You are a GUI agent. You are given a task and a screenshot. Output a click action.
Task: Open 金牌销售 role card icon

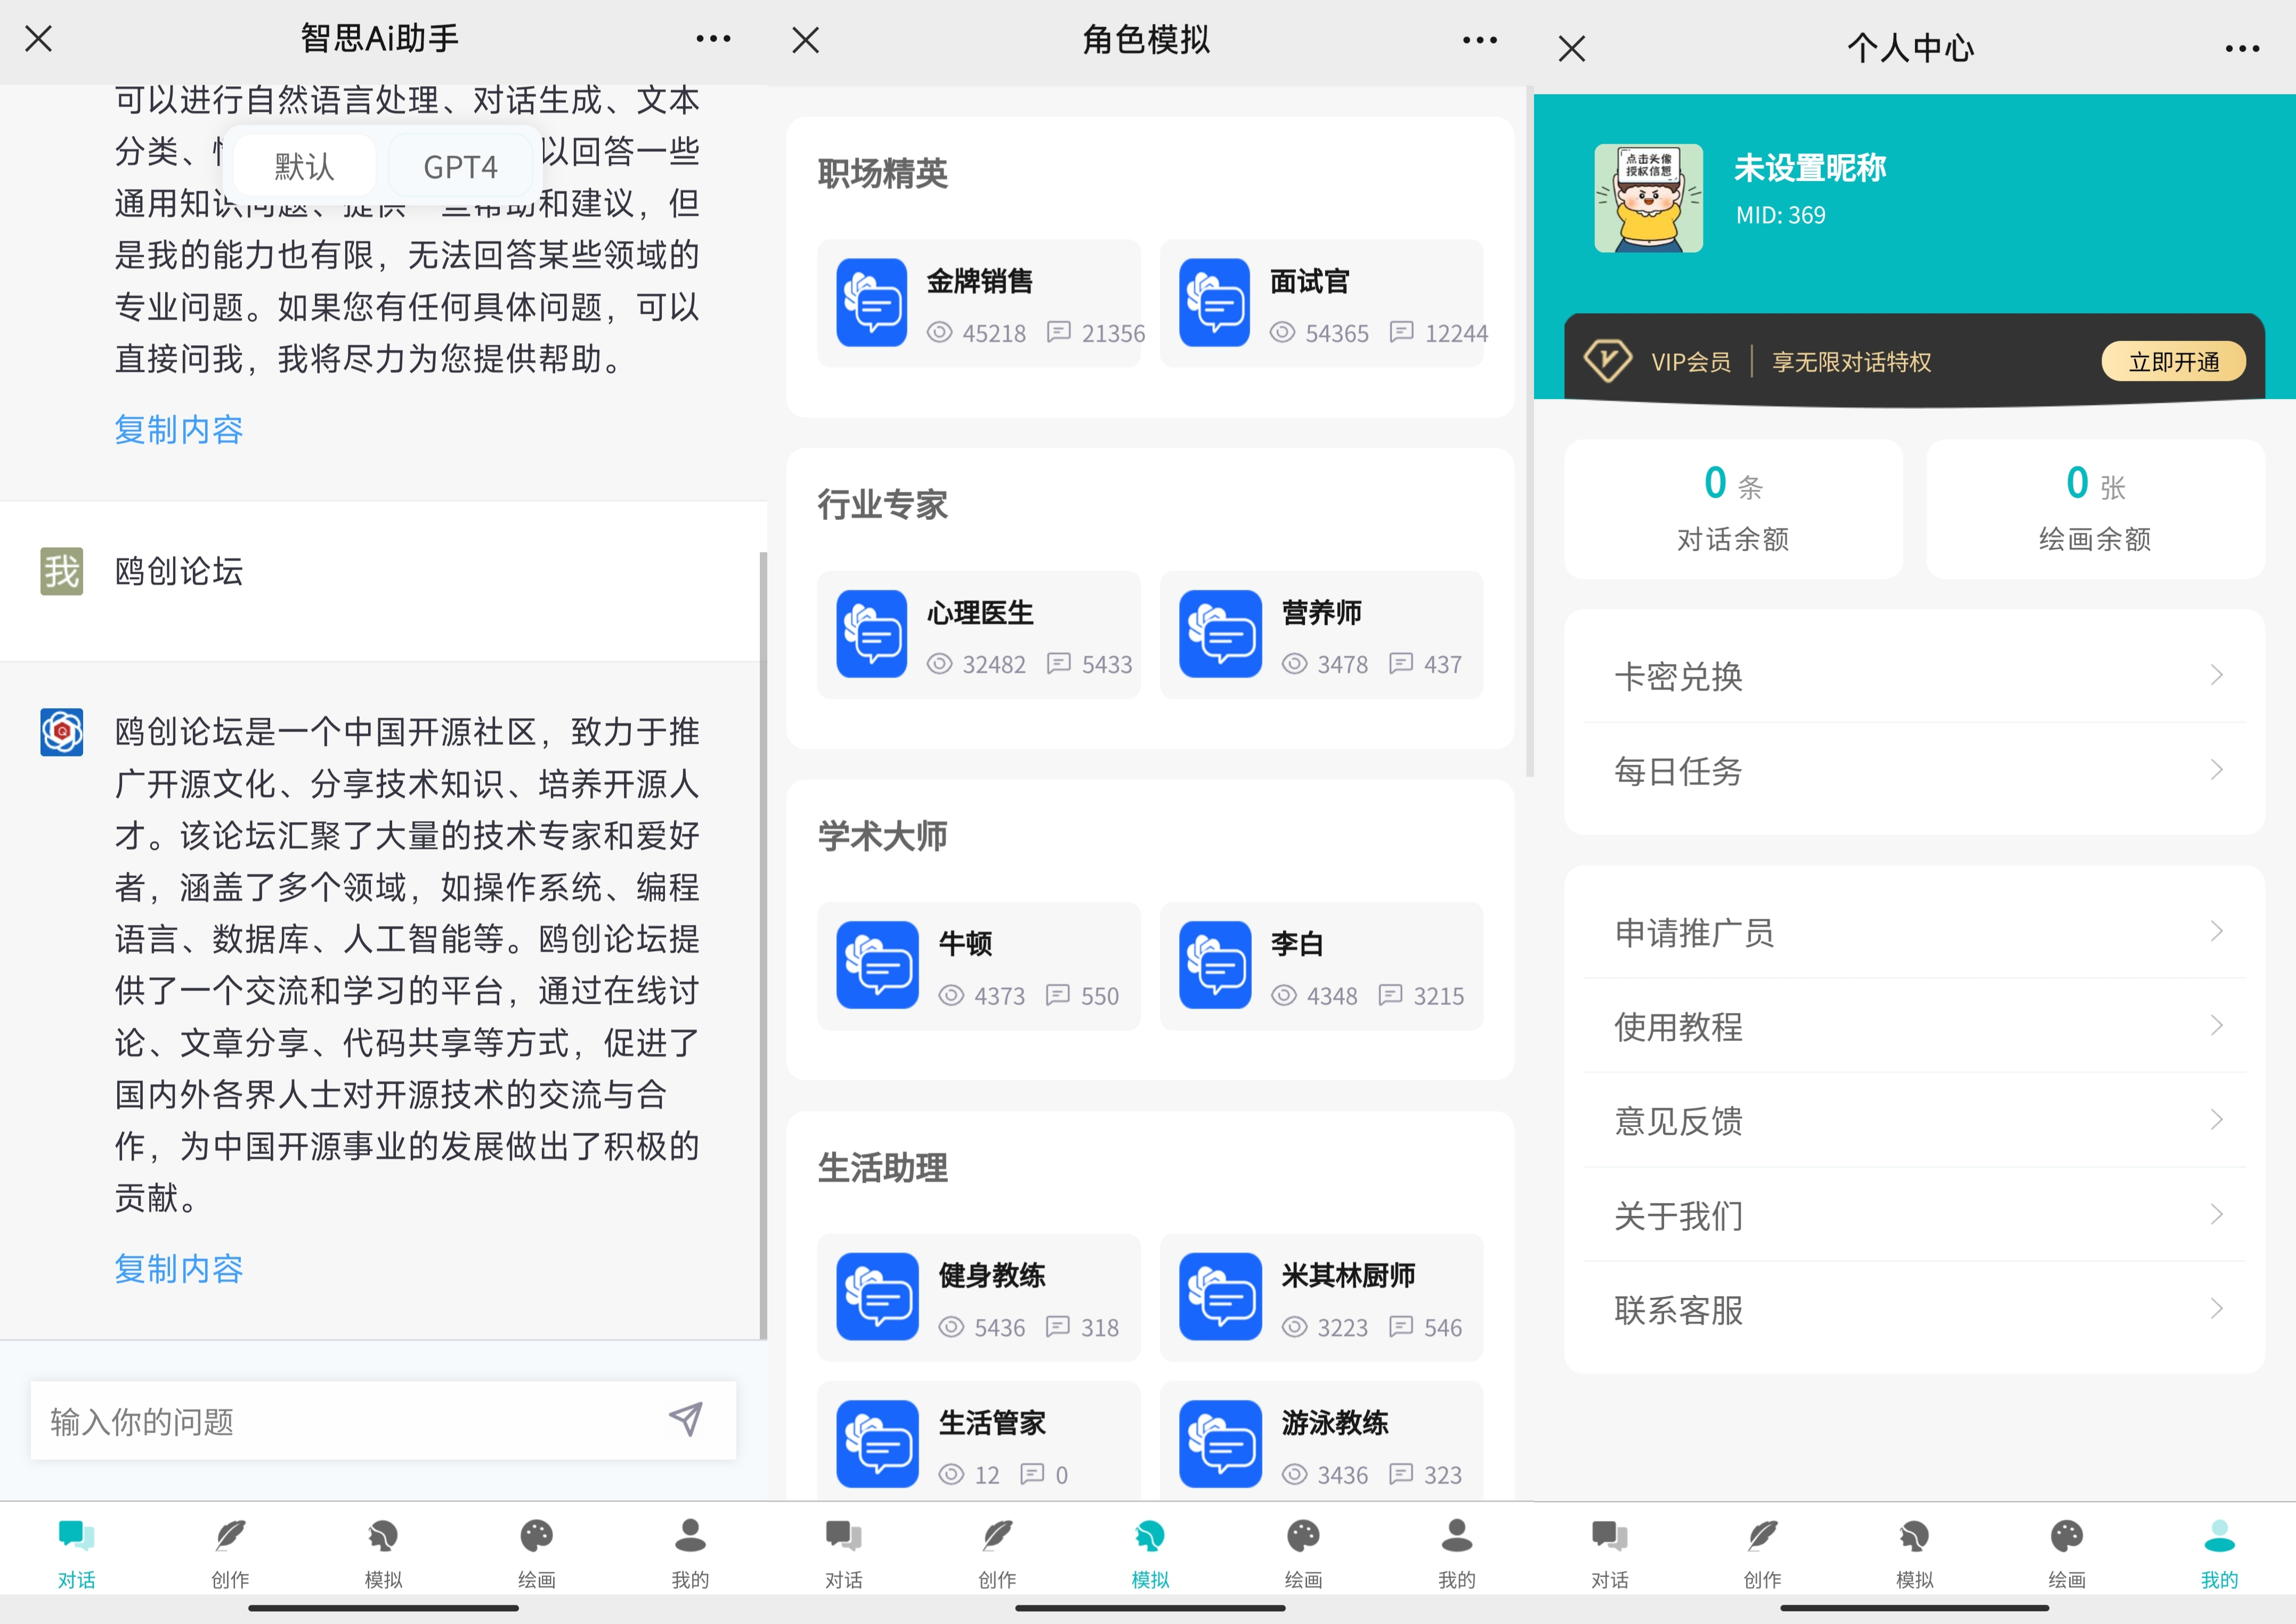[x=872, y=303]
